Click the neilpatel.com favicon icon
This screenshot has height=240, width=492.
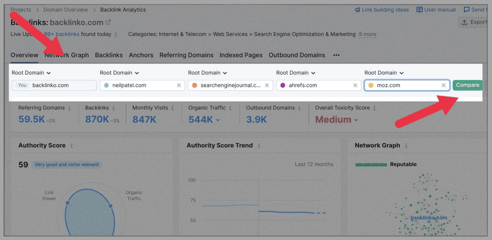[x=106, y=86]
